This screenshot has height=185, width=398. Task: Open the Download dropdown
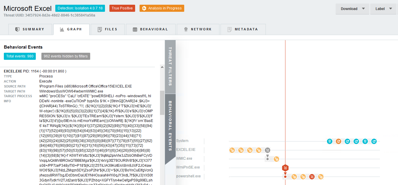(x=352, y=9)
